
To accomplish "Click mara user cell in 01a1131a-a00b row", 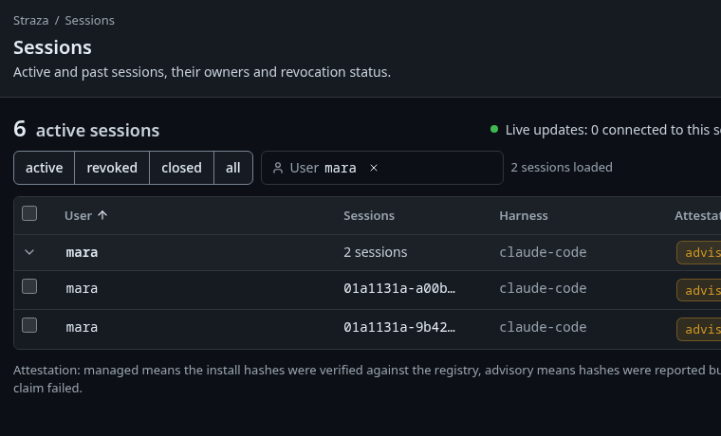I will click(x=82, y=288).
